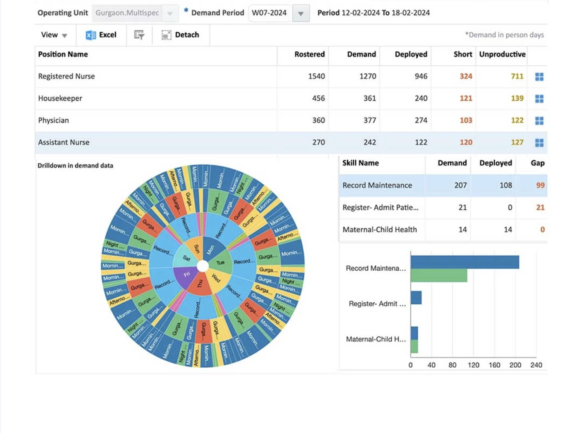Viewport: 576px width, 433px height.
Task: Click Housekeeper unproductive value 139
Action: (517, 98)
